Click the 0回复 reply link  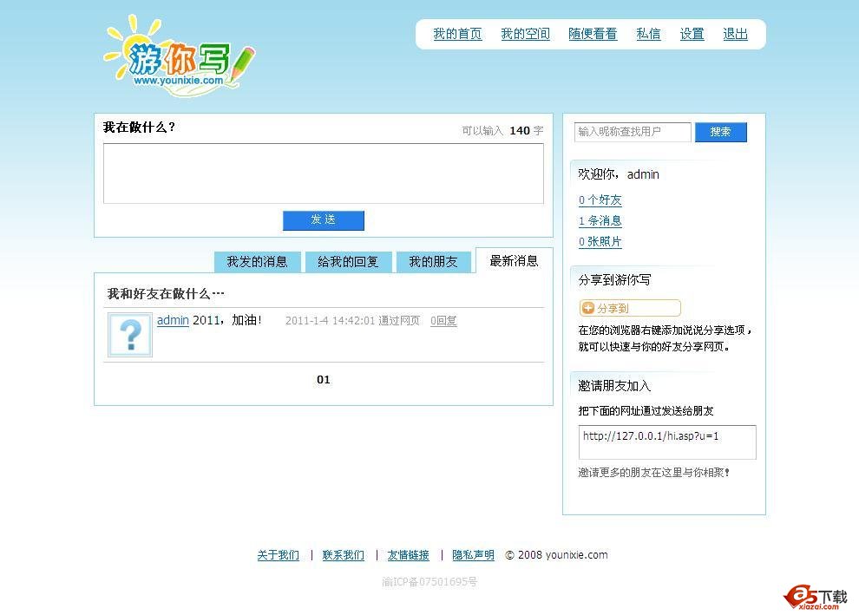[x=443, y=321]
